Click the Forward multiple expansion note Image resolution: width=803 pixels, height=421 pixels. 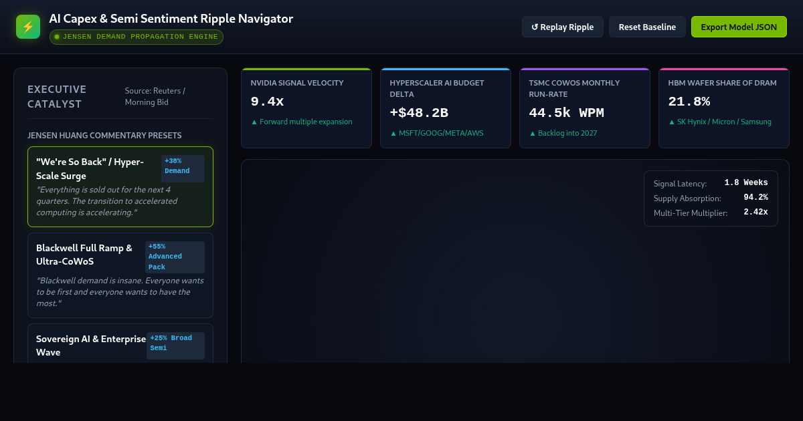[x=302, y=122]
